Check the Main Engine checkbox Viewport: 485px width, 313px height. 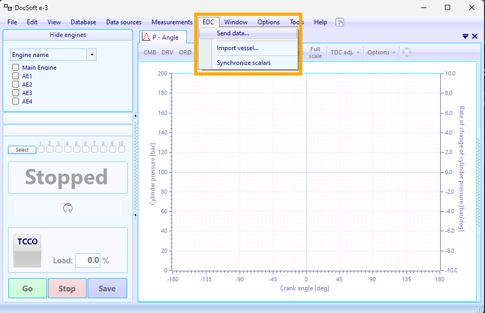[x=15, y=68]
